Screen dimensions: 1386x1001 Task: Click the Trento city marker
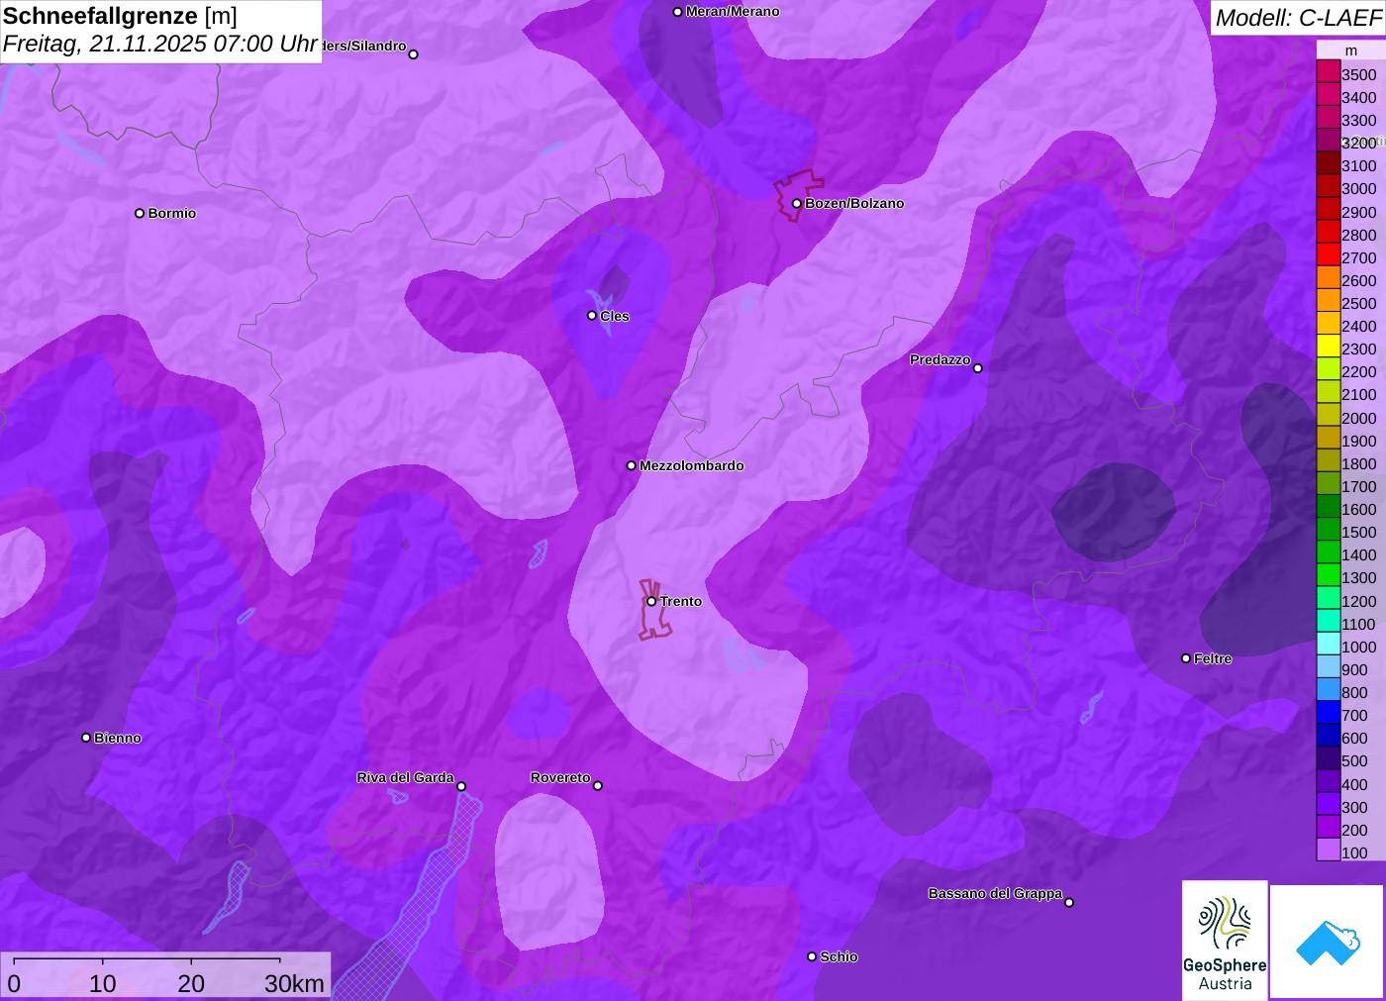(x=651, y=601)
